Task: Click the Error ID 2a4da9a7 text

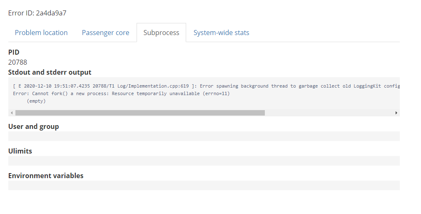Action: point(37,13)
